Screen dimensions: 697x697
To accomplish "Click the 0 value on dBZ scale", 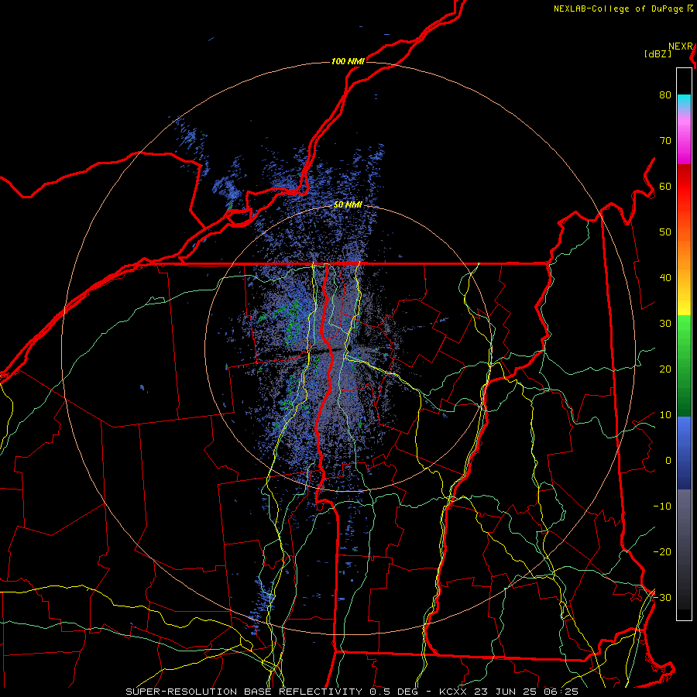I will click(668, 461).
